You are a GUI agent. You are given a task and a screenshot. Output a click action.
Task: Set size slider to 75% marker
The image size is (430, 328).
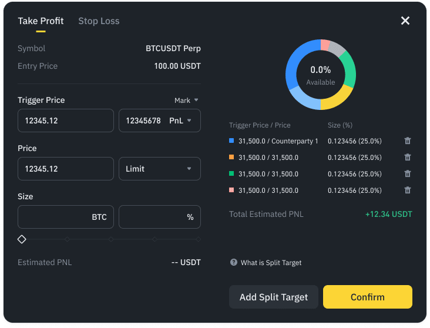coord(154,239)
